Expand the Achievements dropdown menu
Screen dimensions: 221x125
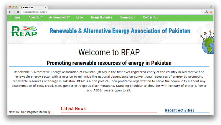click(x=59, y=17)
